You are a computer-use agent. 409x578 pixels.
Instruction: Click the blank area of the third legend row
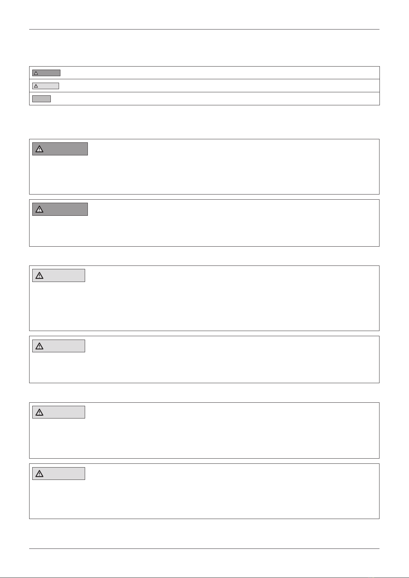pos(220,99)
